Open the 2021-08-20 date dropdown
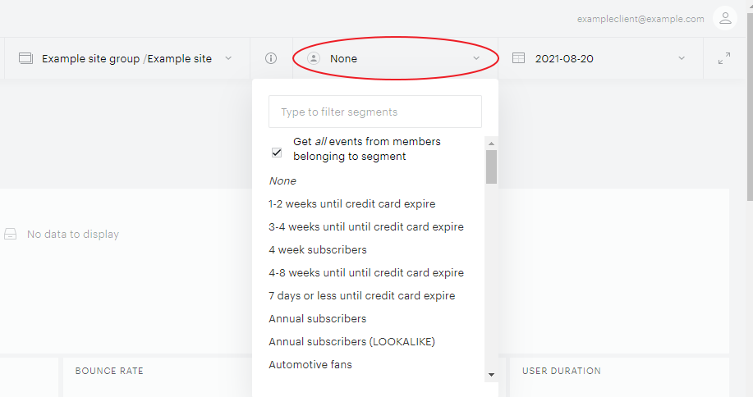Viewport: 753px width, 397px height. click(x=682, y=58)
